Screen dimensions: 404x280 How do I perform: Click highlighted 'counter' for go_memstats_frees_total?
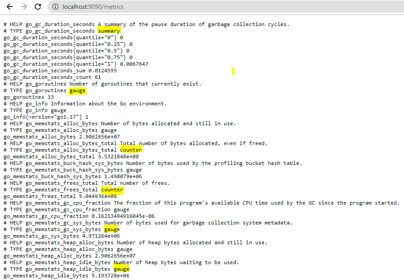pos(112,190)
